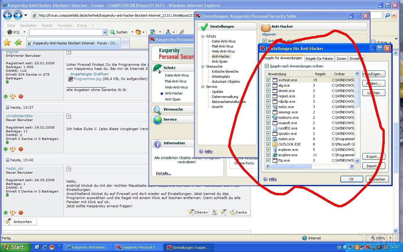Collapse the Service node in the settings tree

coord(203,87)
